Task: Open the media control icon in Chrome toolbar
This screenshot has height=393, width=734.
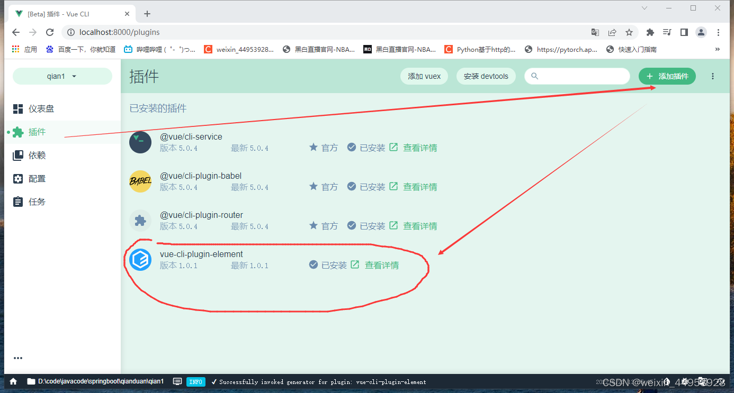Action: (667, 32)
